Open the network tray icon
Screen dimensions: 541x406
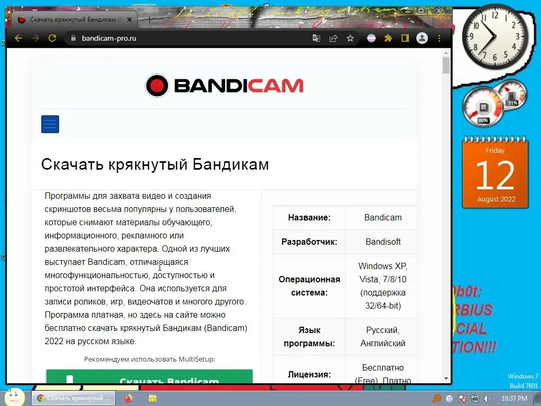(x=475, y=399)
